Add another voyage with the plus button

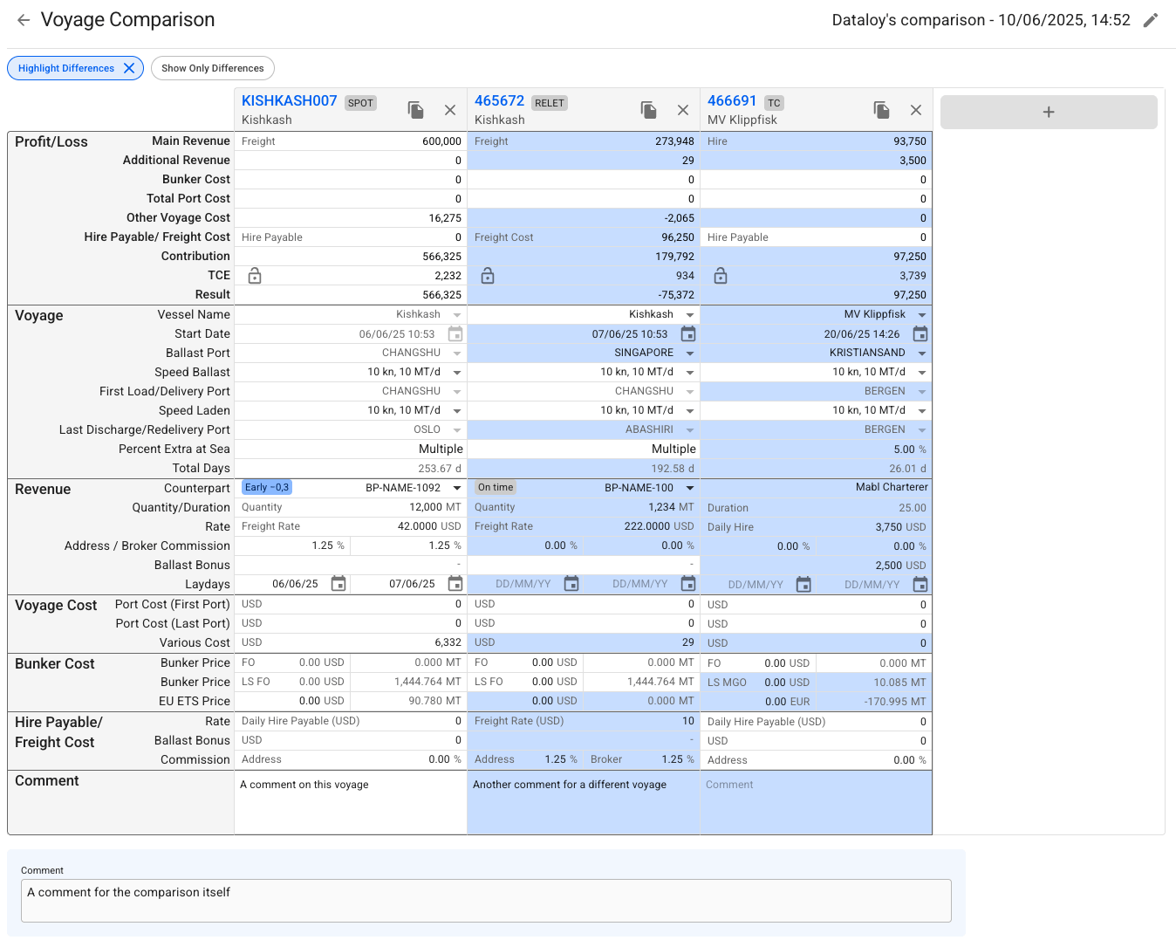click(1049, 112)
